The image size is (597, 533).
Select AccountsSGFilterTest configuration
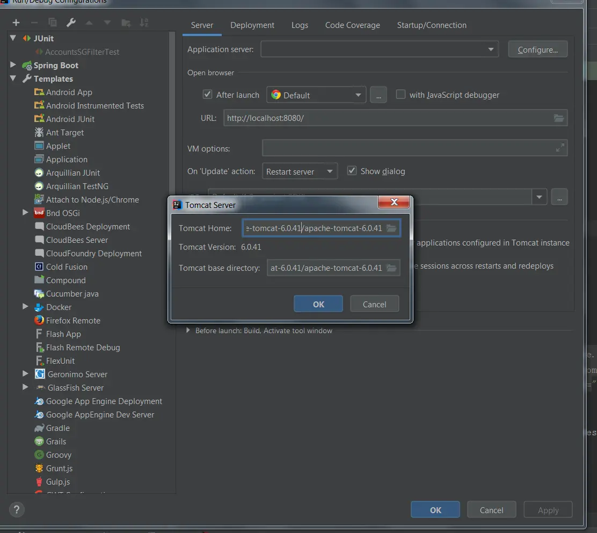tap(77, 52)
